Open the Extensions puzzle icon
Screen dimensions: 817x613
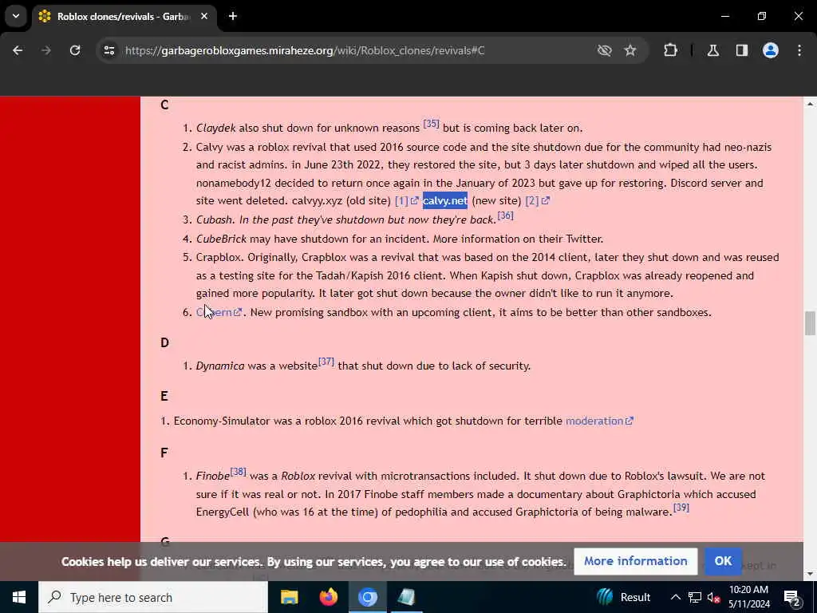click(x=670, y=50)
